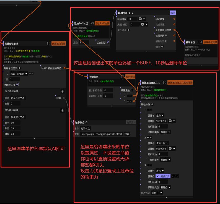
Task: Toggle the 使用默认AI checkbox
Action: point(17,85)
